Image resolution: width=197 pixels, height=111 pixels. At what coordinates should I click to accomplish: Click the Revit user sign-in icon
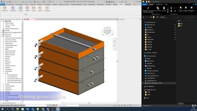click(109, 2)
